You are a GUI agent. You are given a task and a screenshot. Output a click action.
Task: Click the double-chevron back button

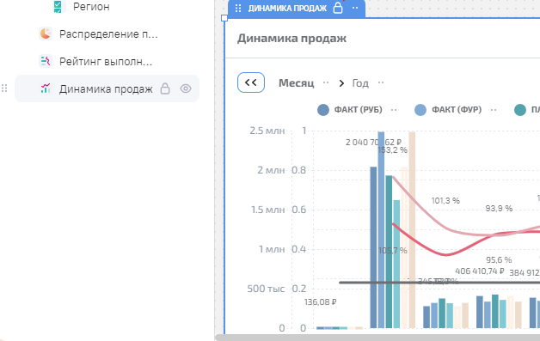[251, 82]
